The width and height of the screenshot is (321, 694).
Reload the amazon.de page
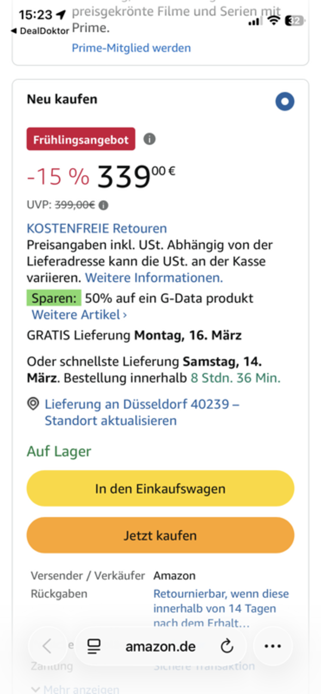coord(227,646)
